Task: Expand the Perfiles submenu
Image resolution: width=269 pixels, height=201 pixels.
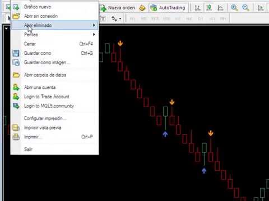Action: [54, 35]
